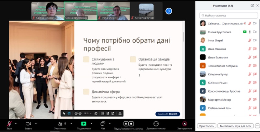Select participant Дана Панчина avatar

[202, 49]
